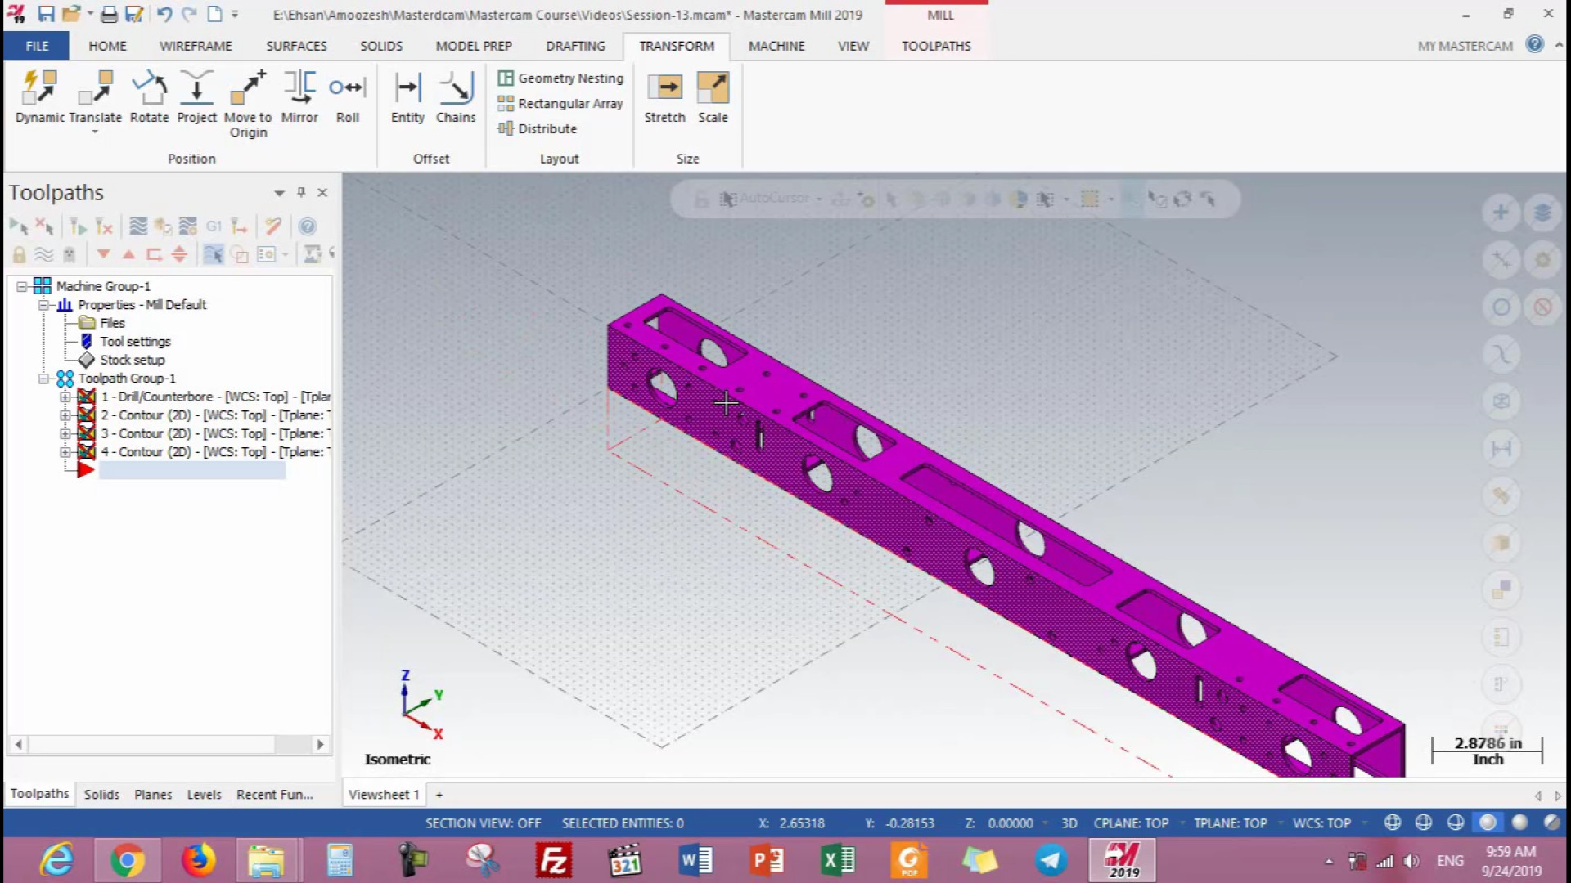Add a new viewsheet with plus
The image size is (1571, 883).
[439, 794]
